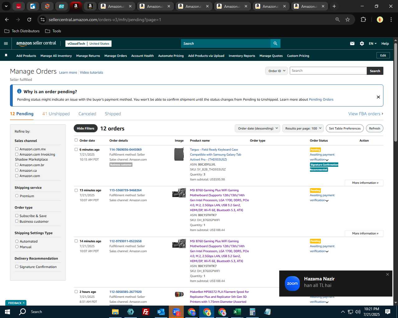Close the Zoom notification popup
This screenshot has height=318, width=398.
(387, 275)
